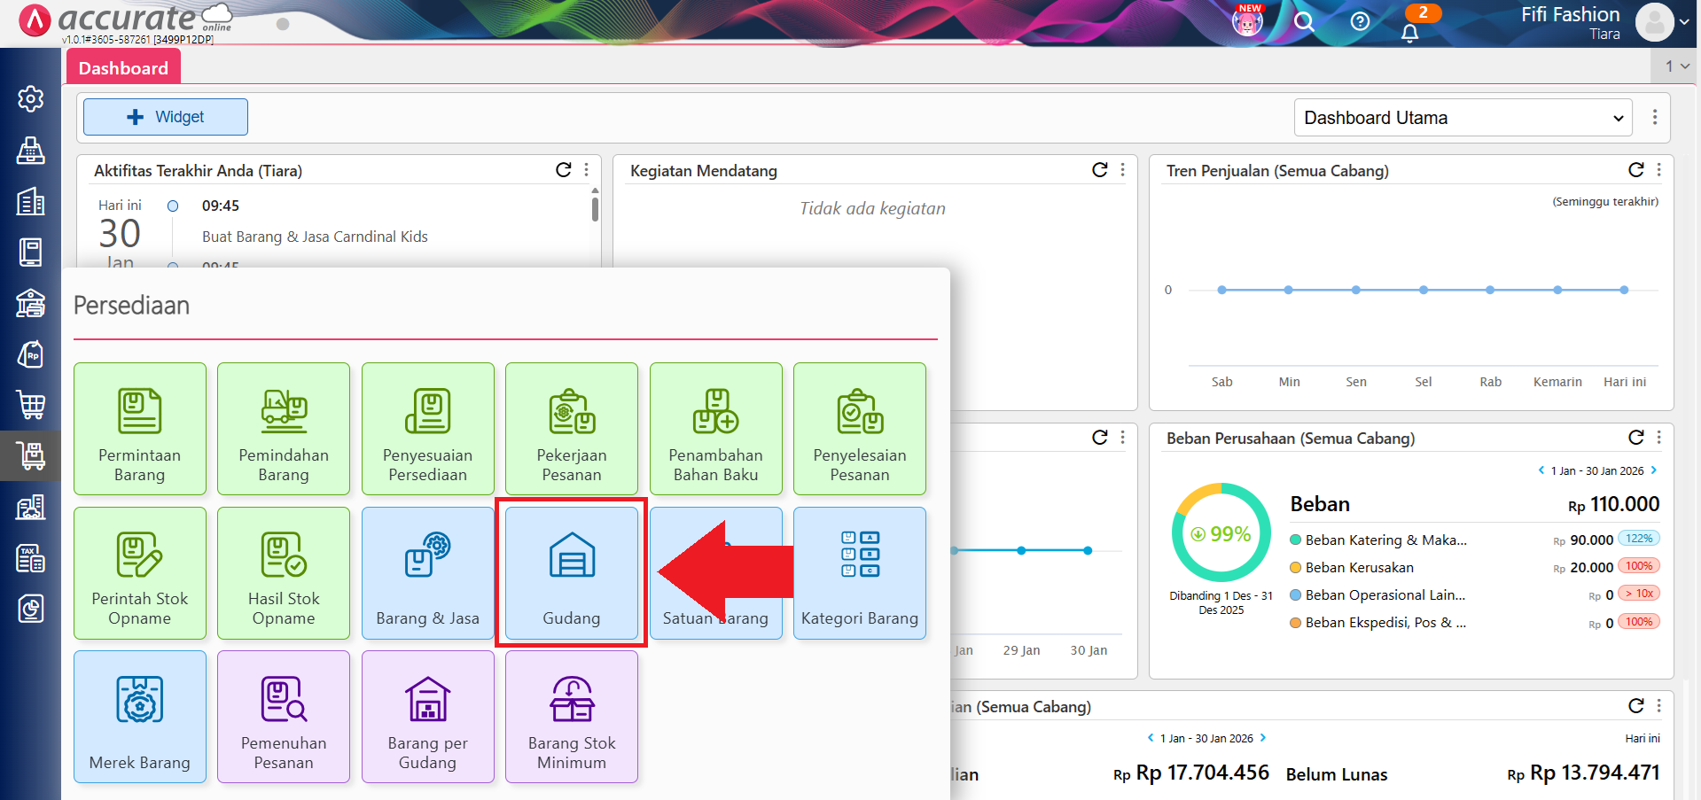The height and width of the screenshot is (800, 1701).
Task: Open Penyesuaian Persediaan tile
Action: 427,429
